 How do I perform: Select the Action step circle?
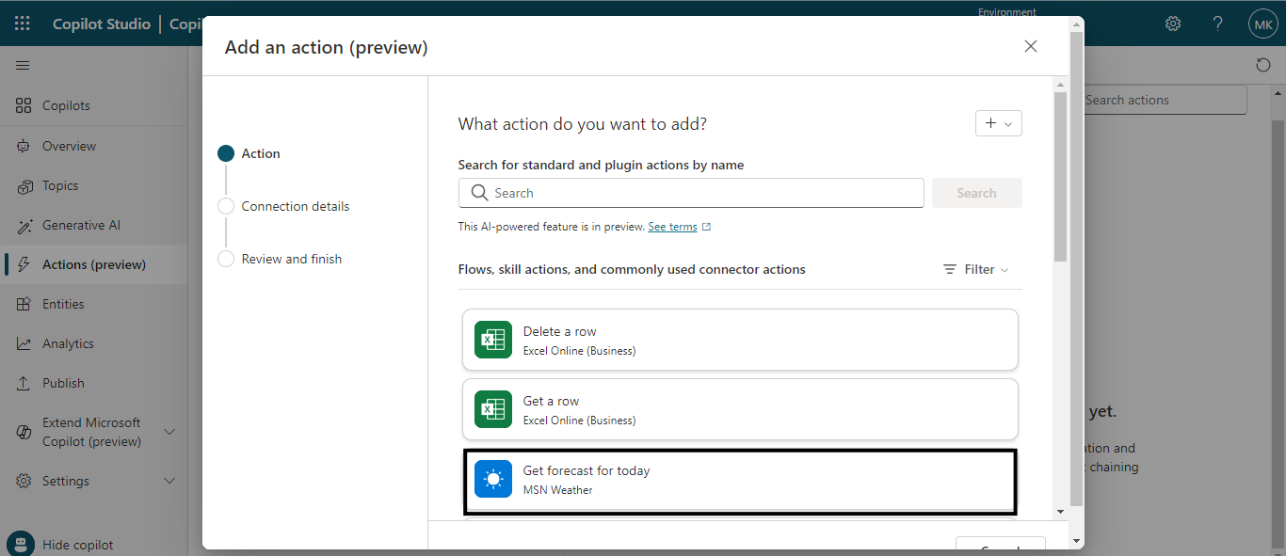(x=226, y=153)
